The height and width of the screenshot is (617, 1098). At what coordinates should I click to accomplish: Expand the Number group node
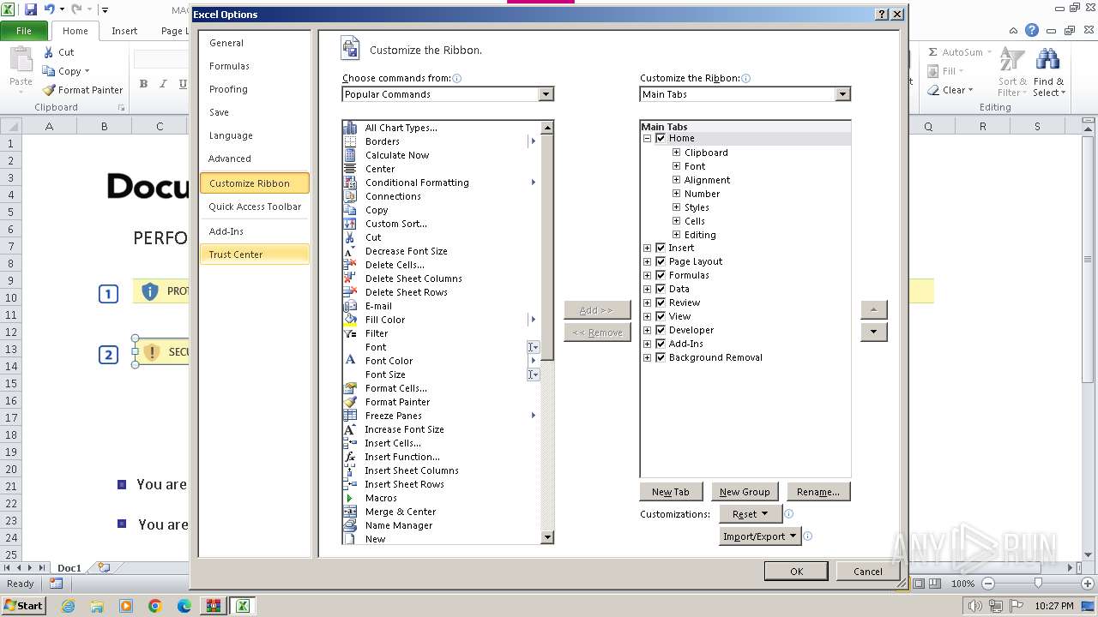[677, 194]
